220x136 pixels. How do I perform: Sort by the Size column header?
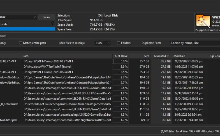click(x=140, y=56)
